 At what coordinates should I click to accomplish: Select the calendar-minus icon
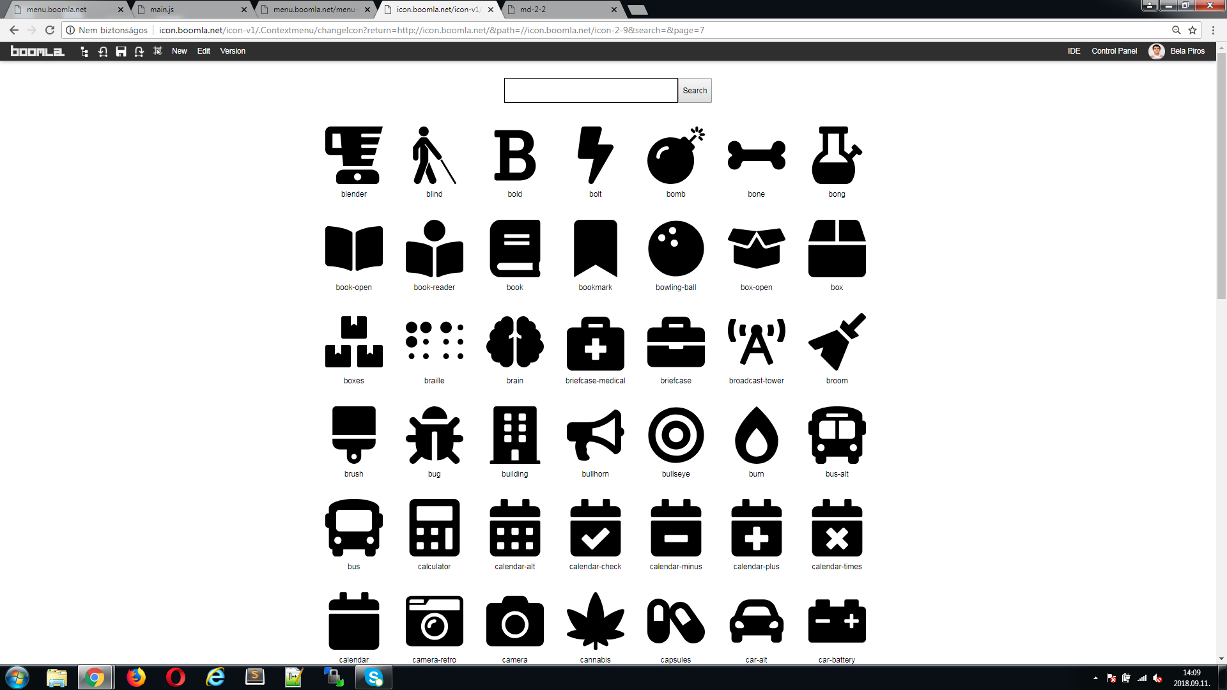coord(676,528)
